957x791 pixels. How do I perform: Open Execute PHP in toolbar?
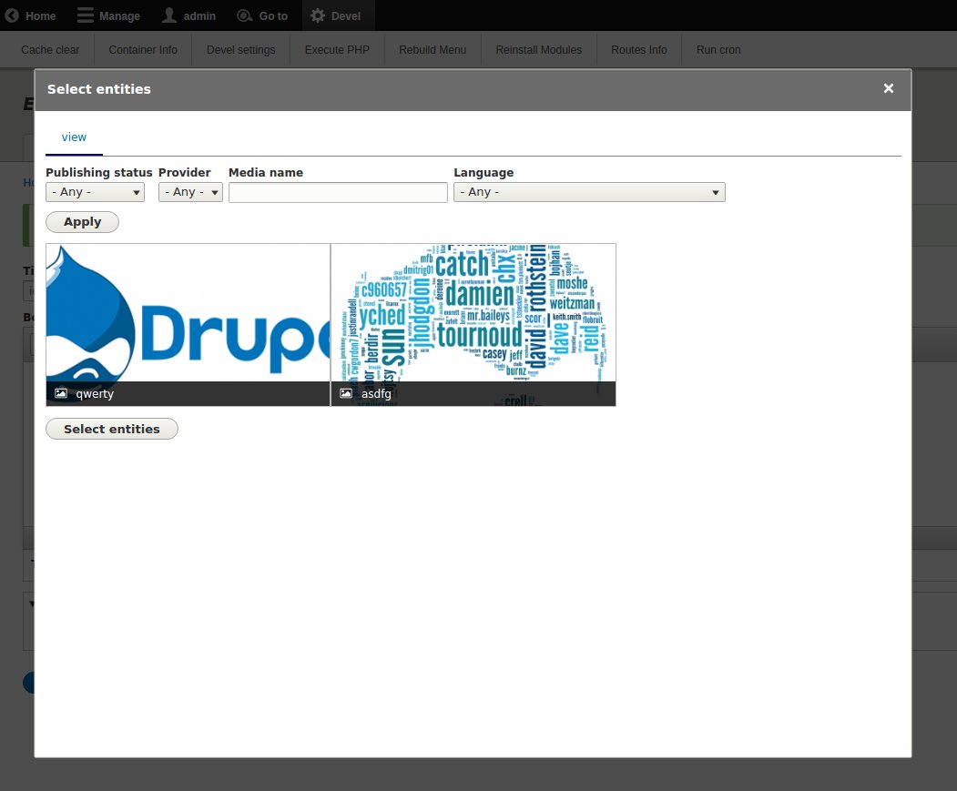(x=337, y=50)
